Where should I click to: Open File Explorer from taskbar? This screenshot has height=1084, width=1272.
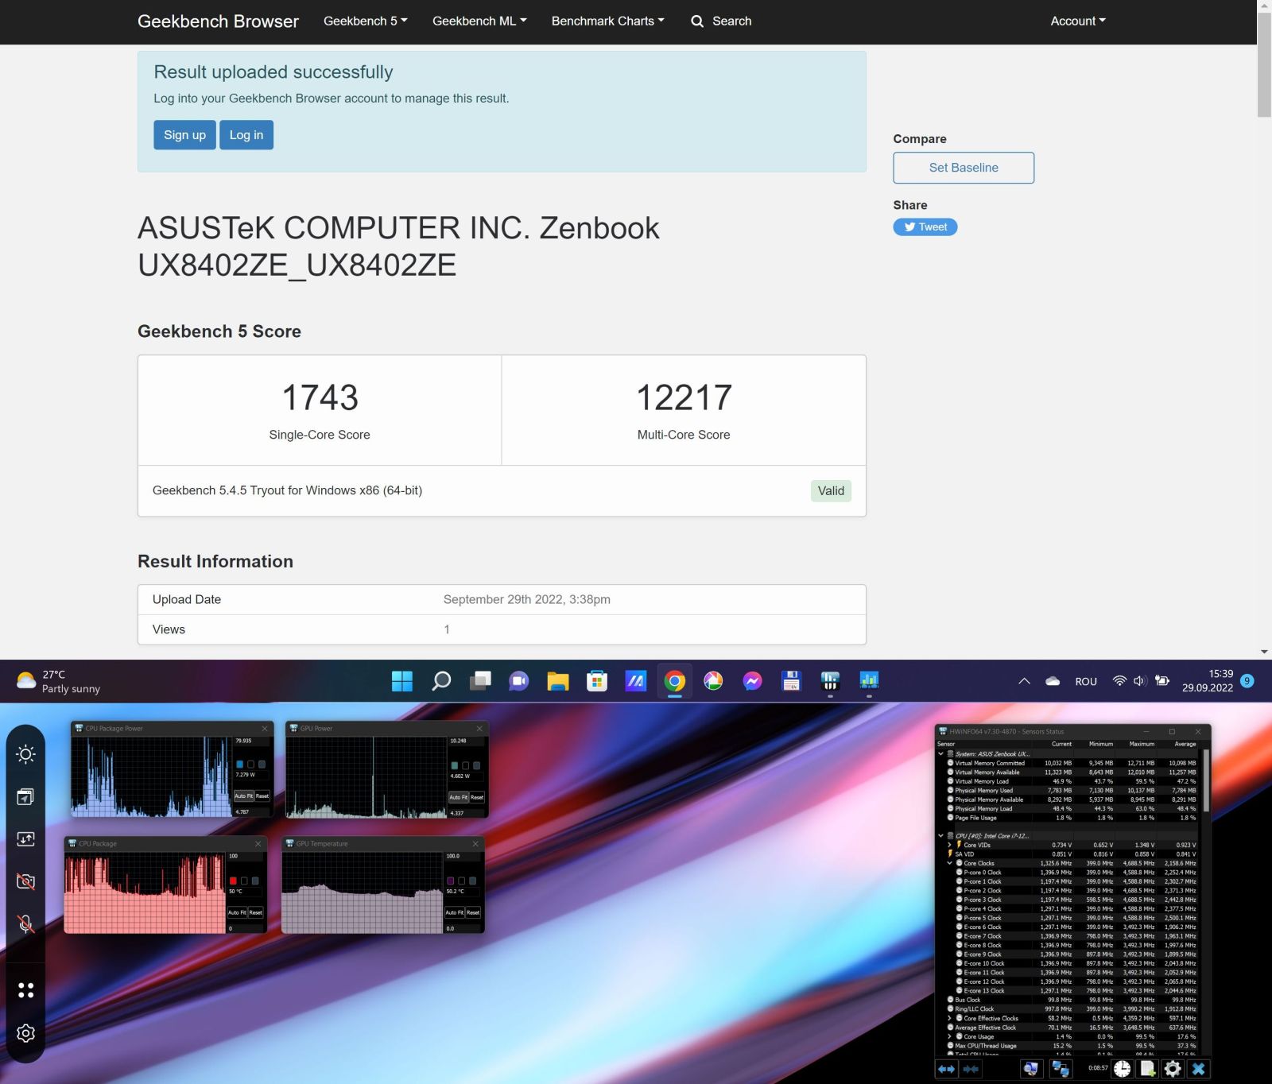558,681
